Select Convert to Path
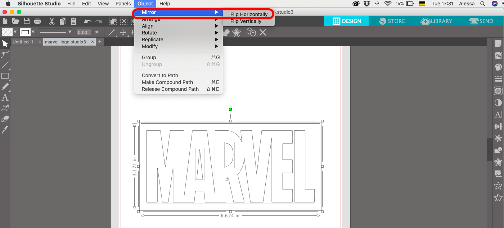 tap(179, 75)
